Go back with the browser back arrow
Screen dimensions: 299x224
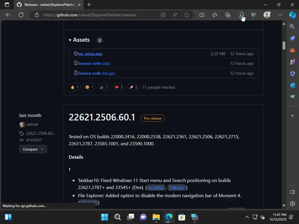click(8, 15)
